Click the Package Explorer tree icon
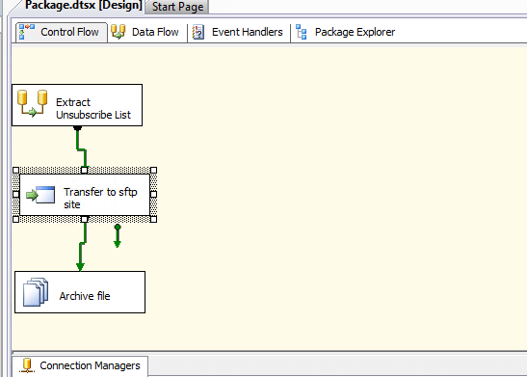The image size is (527, 377). pyautogui.click(x=302, y=32)
